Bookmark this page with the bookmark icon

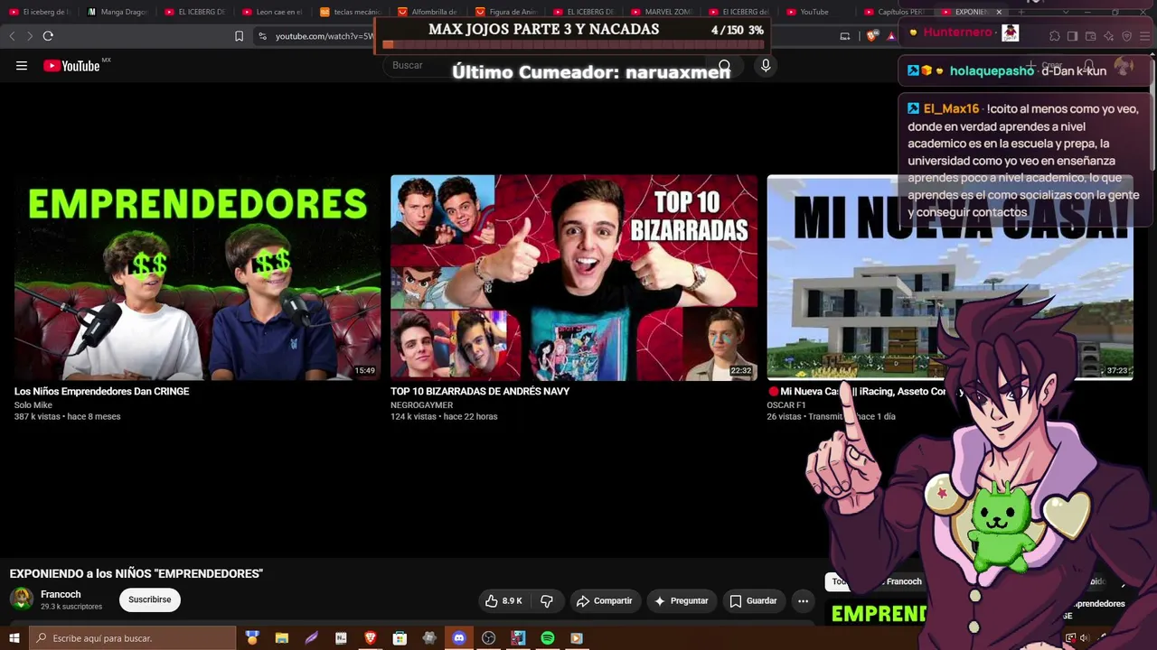239,36
